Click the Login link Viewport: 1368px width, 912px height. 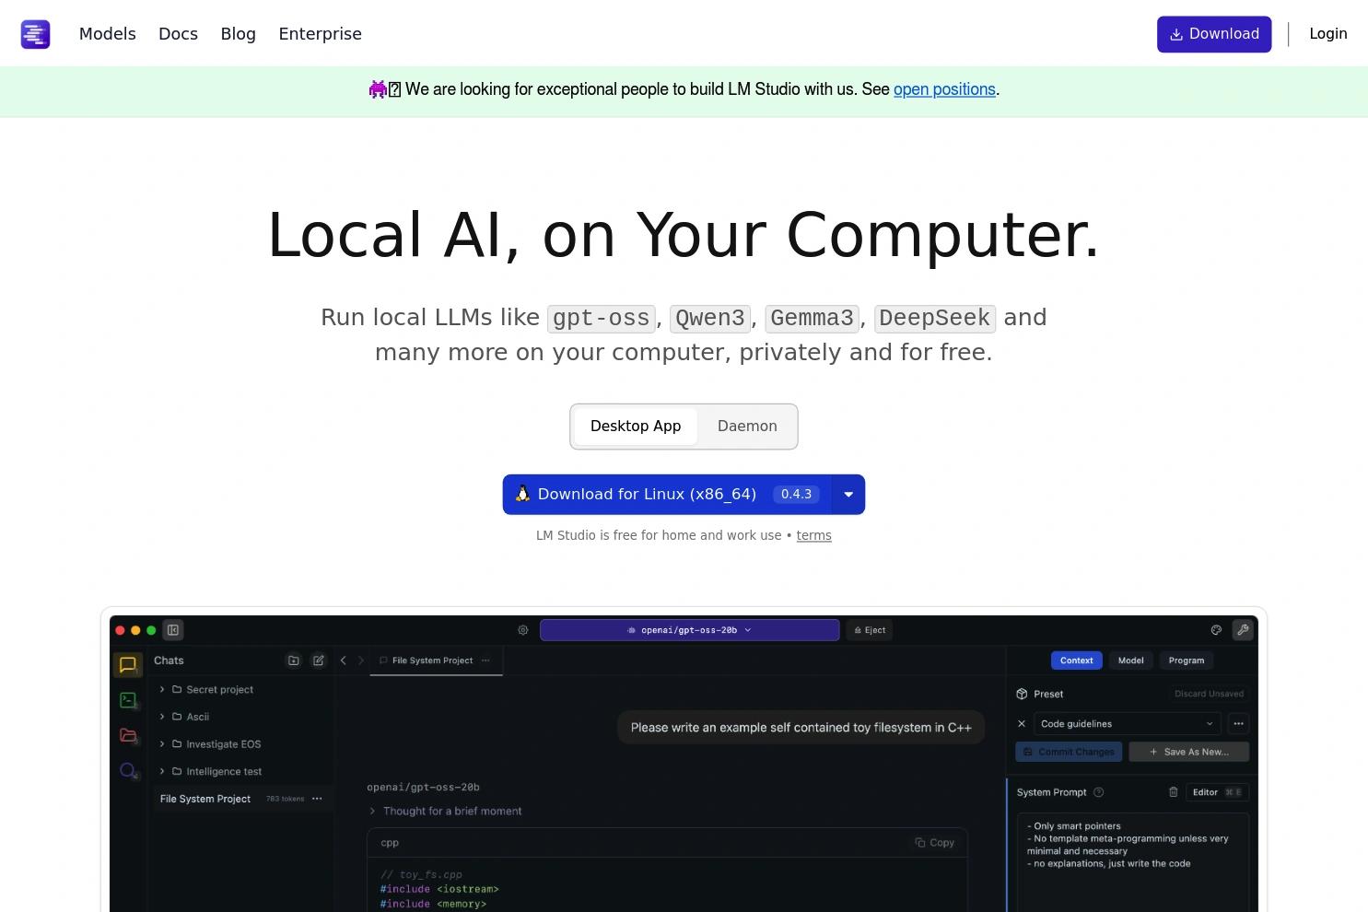(1328, 34)
